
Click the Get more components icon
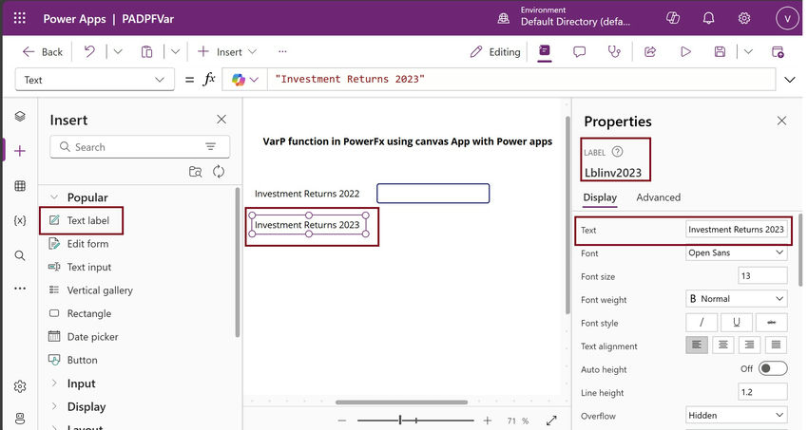click(x=195, y=172)
